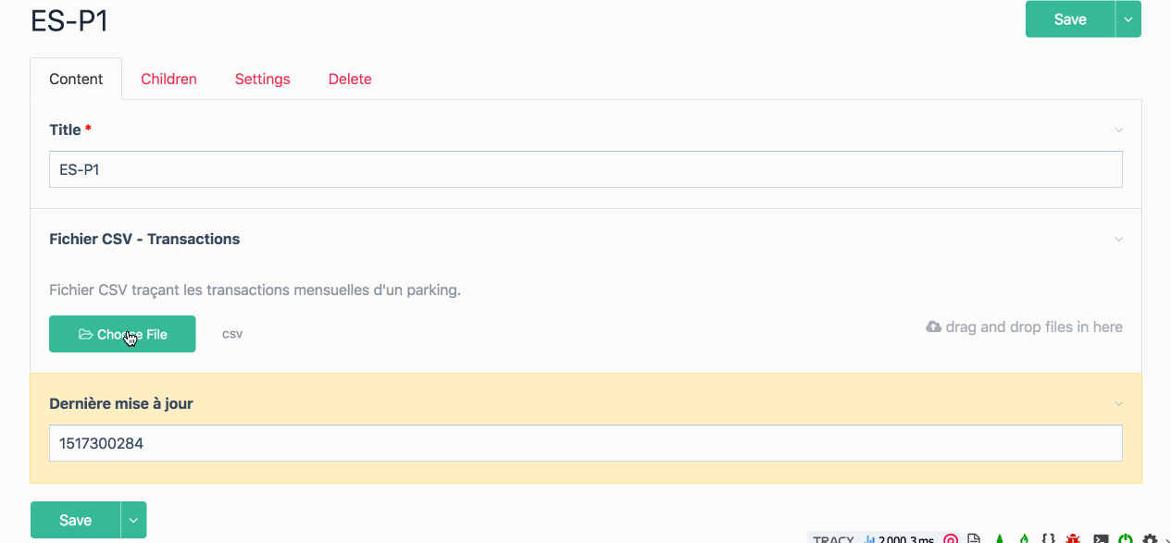Click inside the Title input field
Screen dimensions: 1171x543
coord(585,168)
